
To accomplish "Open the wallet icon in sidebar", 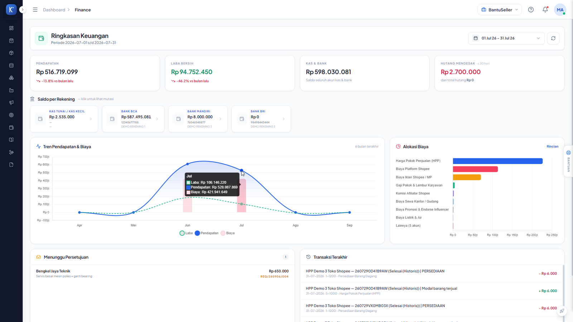I will tap(11, 128).
